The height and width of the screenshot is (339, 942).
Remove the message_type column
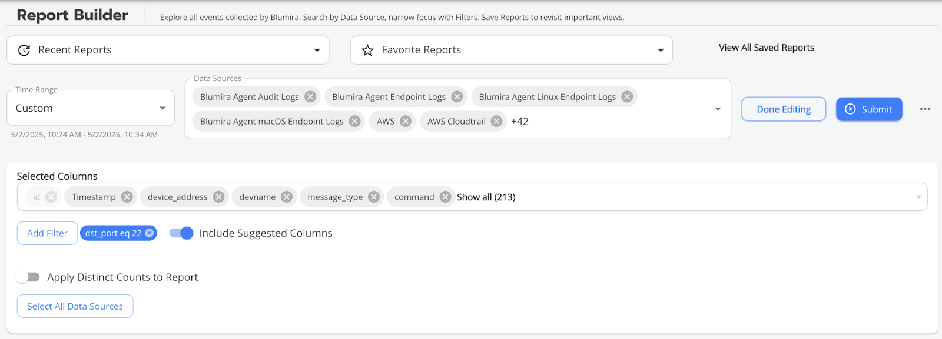click(373, 197)
